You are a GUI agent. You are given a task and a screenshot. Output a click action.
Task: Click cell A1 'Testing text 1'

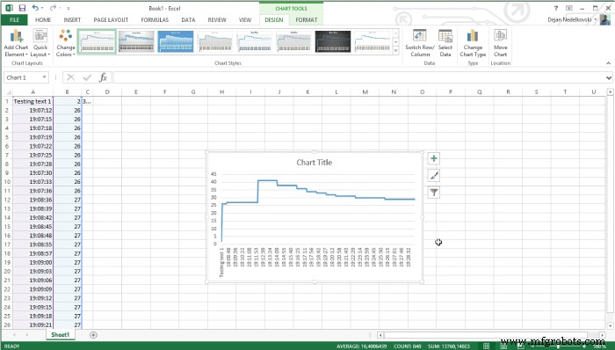pos(33,101)
